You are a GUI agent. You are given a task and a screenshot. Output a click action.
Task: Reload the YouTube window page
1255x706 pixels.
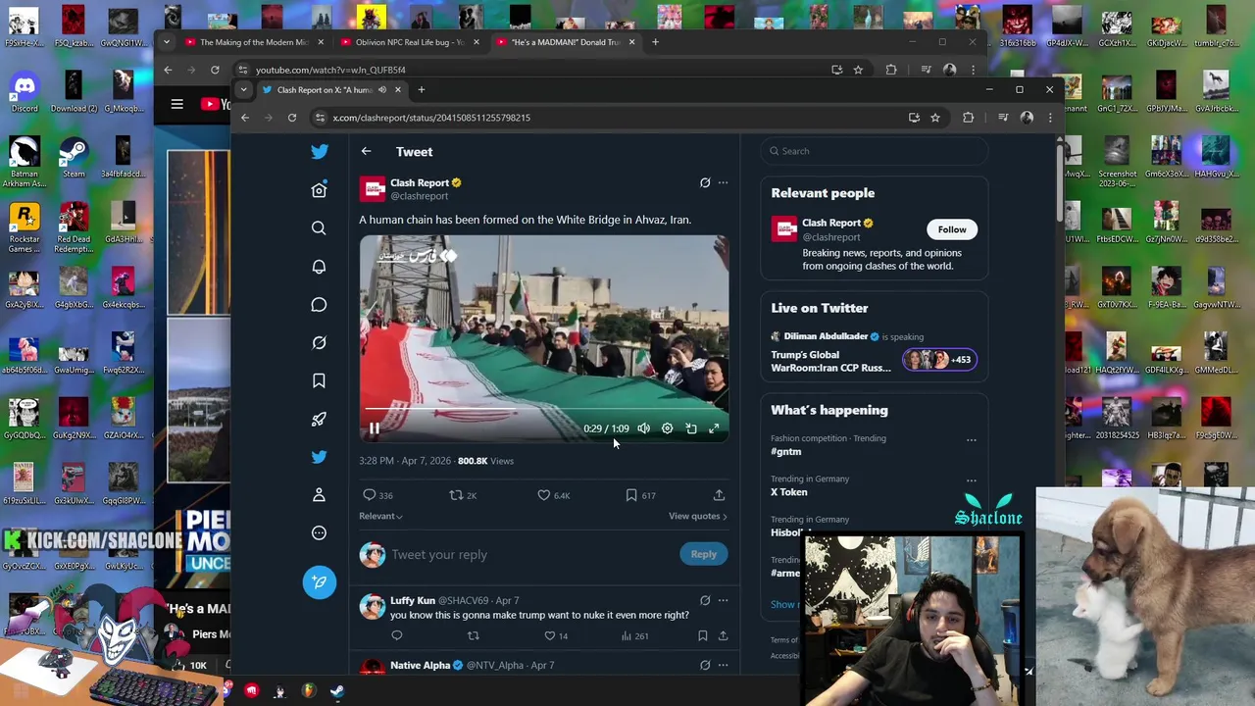[215, 70]
